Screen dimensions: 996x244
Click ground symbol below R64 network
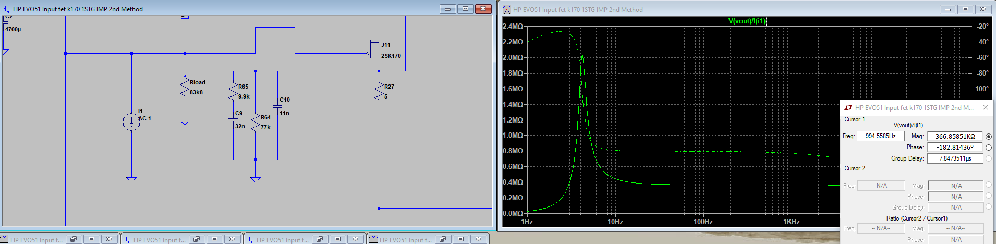(255, 179)
